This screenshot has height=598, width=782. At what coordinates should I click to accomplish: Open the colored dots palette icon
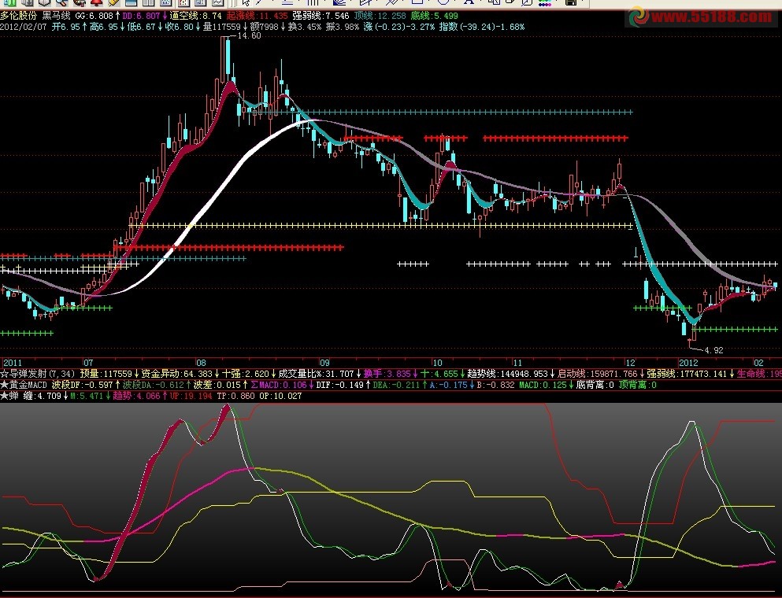545,3
